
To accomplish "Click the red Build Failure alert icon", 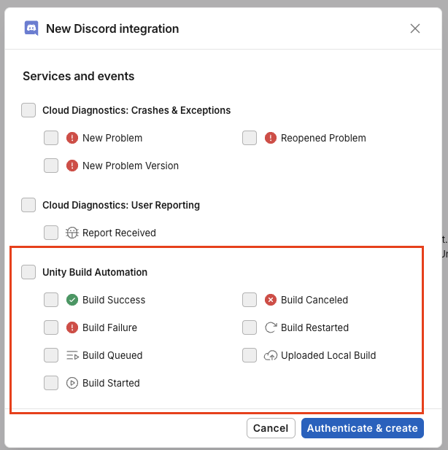I will click(x=72, y=327).
